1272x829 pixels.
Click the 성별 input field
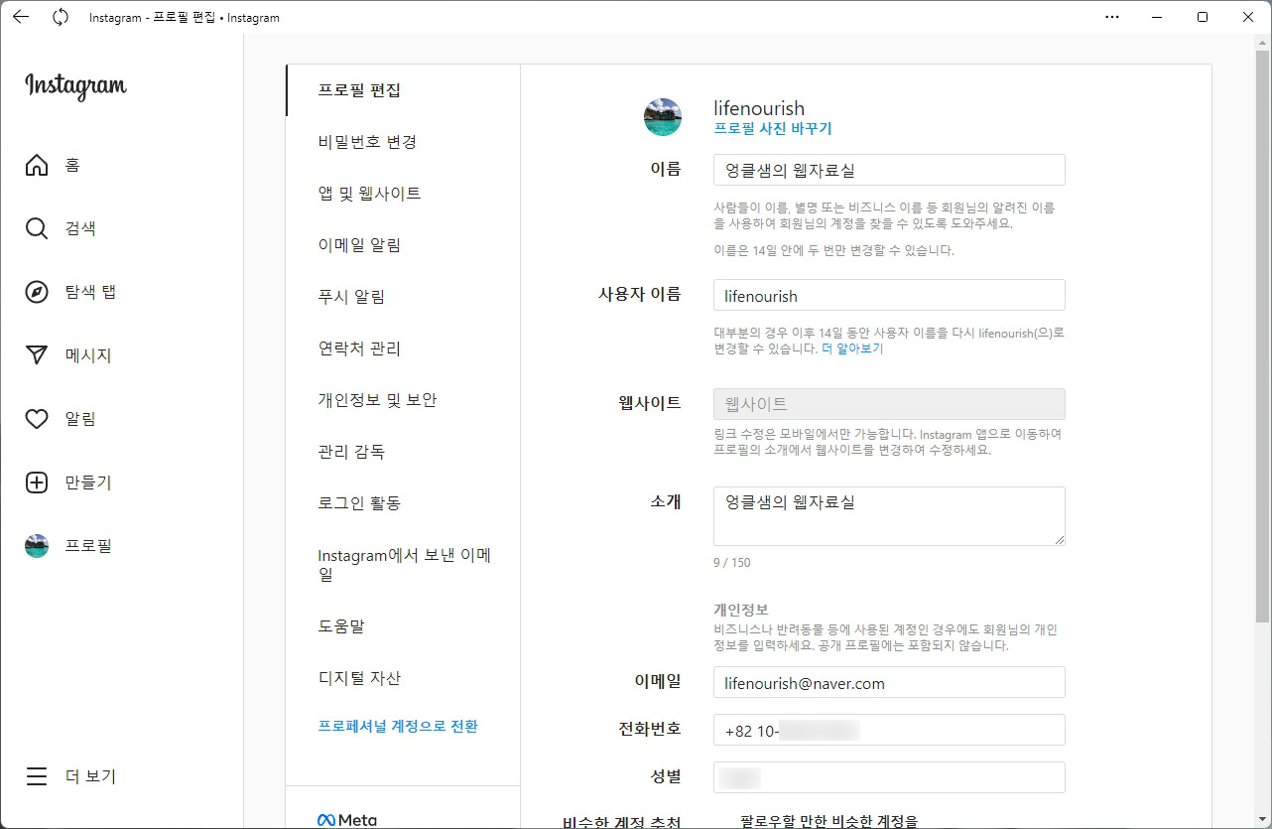click(889, 777)
